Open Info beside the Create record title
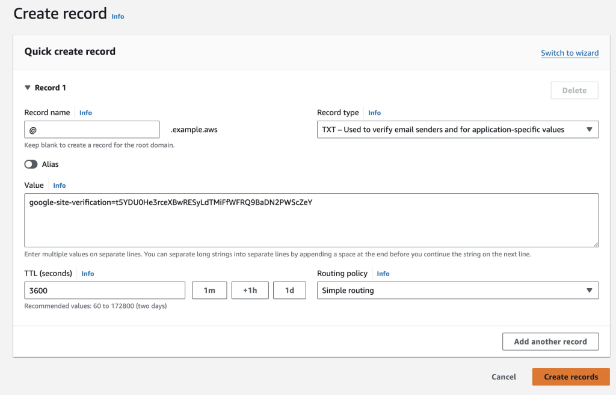Screen dimensions: 616x395 coord(118,16)
